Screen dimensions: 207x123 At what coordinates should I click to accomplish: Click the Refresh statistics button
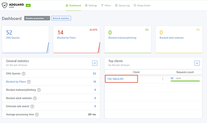(x=61, y=18)
